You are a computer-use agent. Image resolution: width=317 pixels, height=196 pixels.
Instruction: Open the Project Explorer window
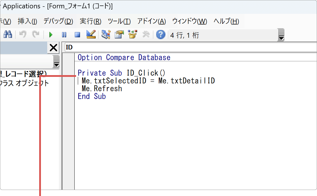[106, 35]
